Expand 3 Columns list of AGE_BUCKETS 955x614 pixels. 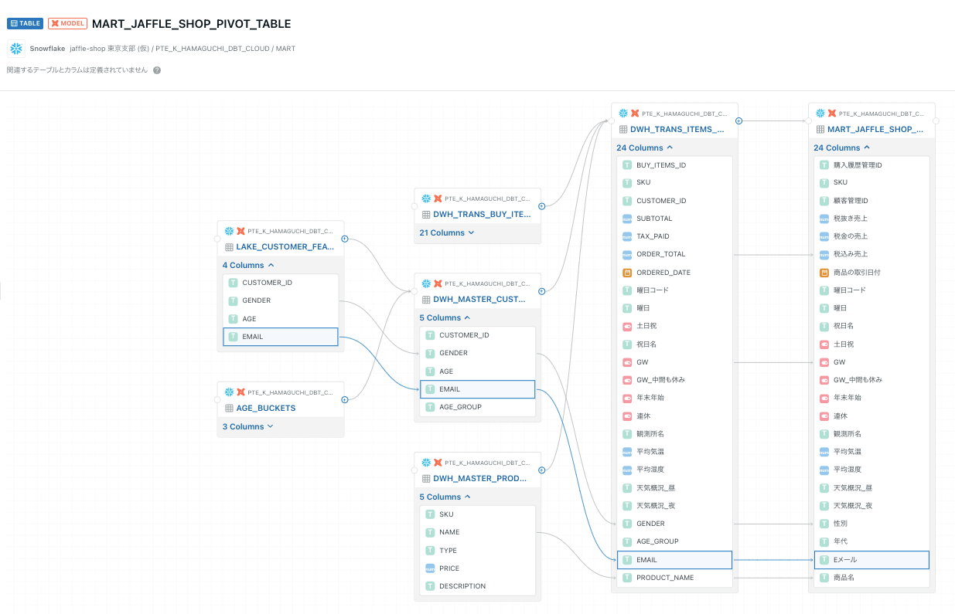(x=248, y=426)
